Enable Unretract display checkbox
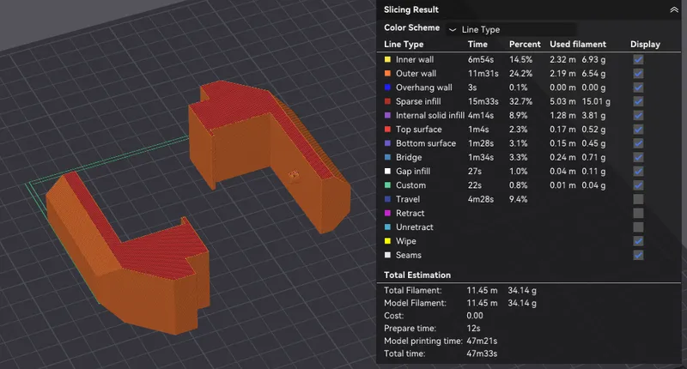Screen dimensions: 687x369 [638, 227]
